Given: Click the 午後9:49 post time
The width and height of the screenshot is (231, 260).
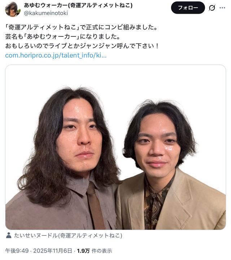Looking at the screenshot, I should [17, 251].
